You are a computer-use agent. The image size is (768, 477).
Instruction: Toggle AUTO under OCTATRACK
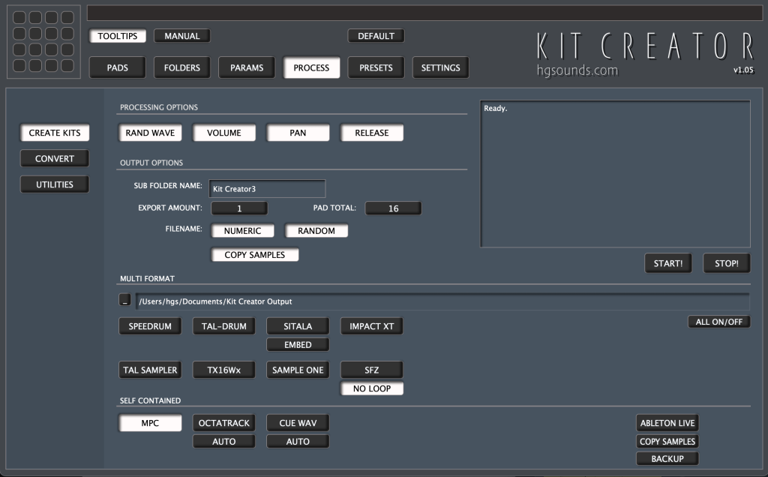(223, 441)
